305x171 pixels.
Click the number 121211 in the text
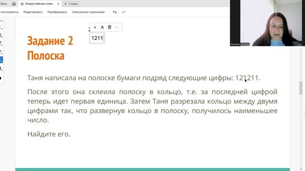[247, 78]
